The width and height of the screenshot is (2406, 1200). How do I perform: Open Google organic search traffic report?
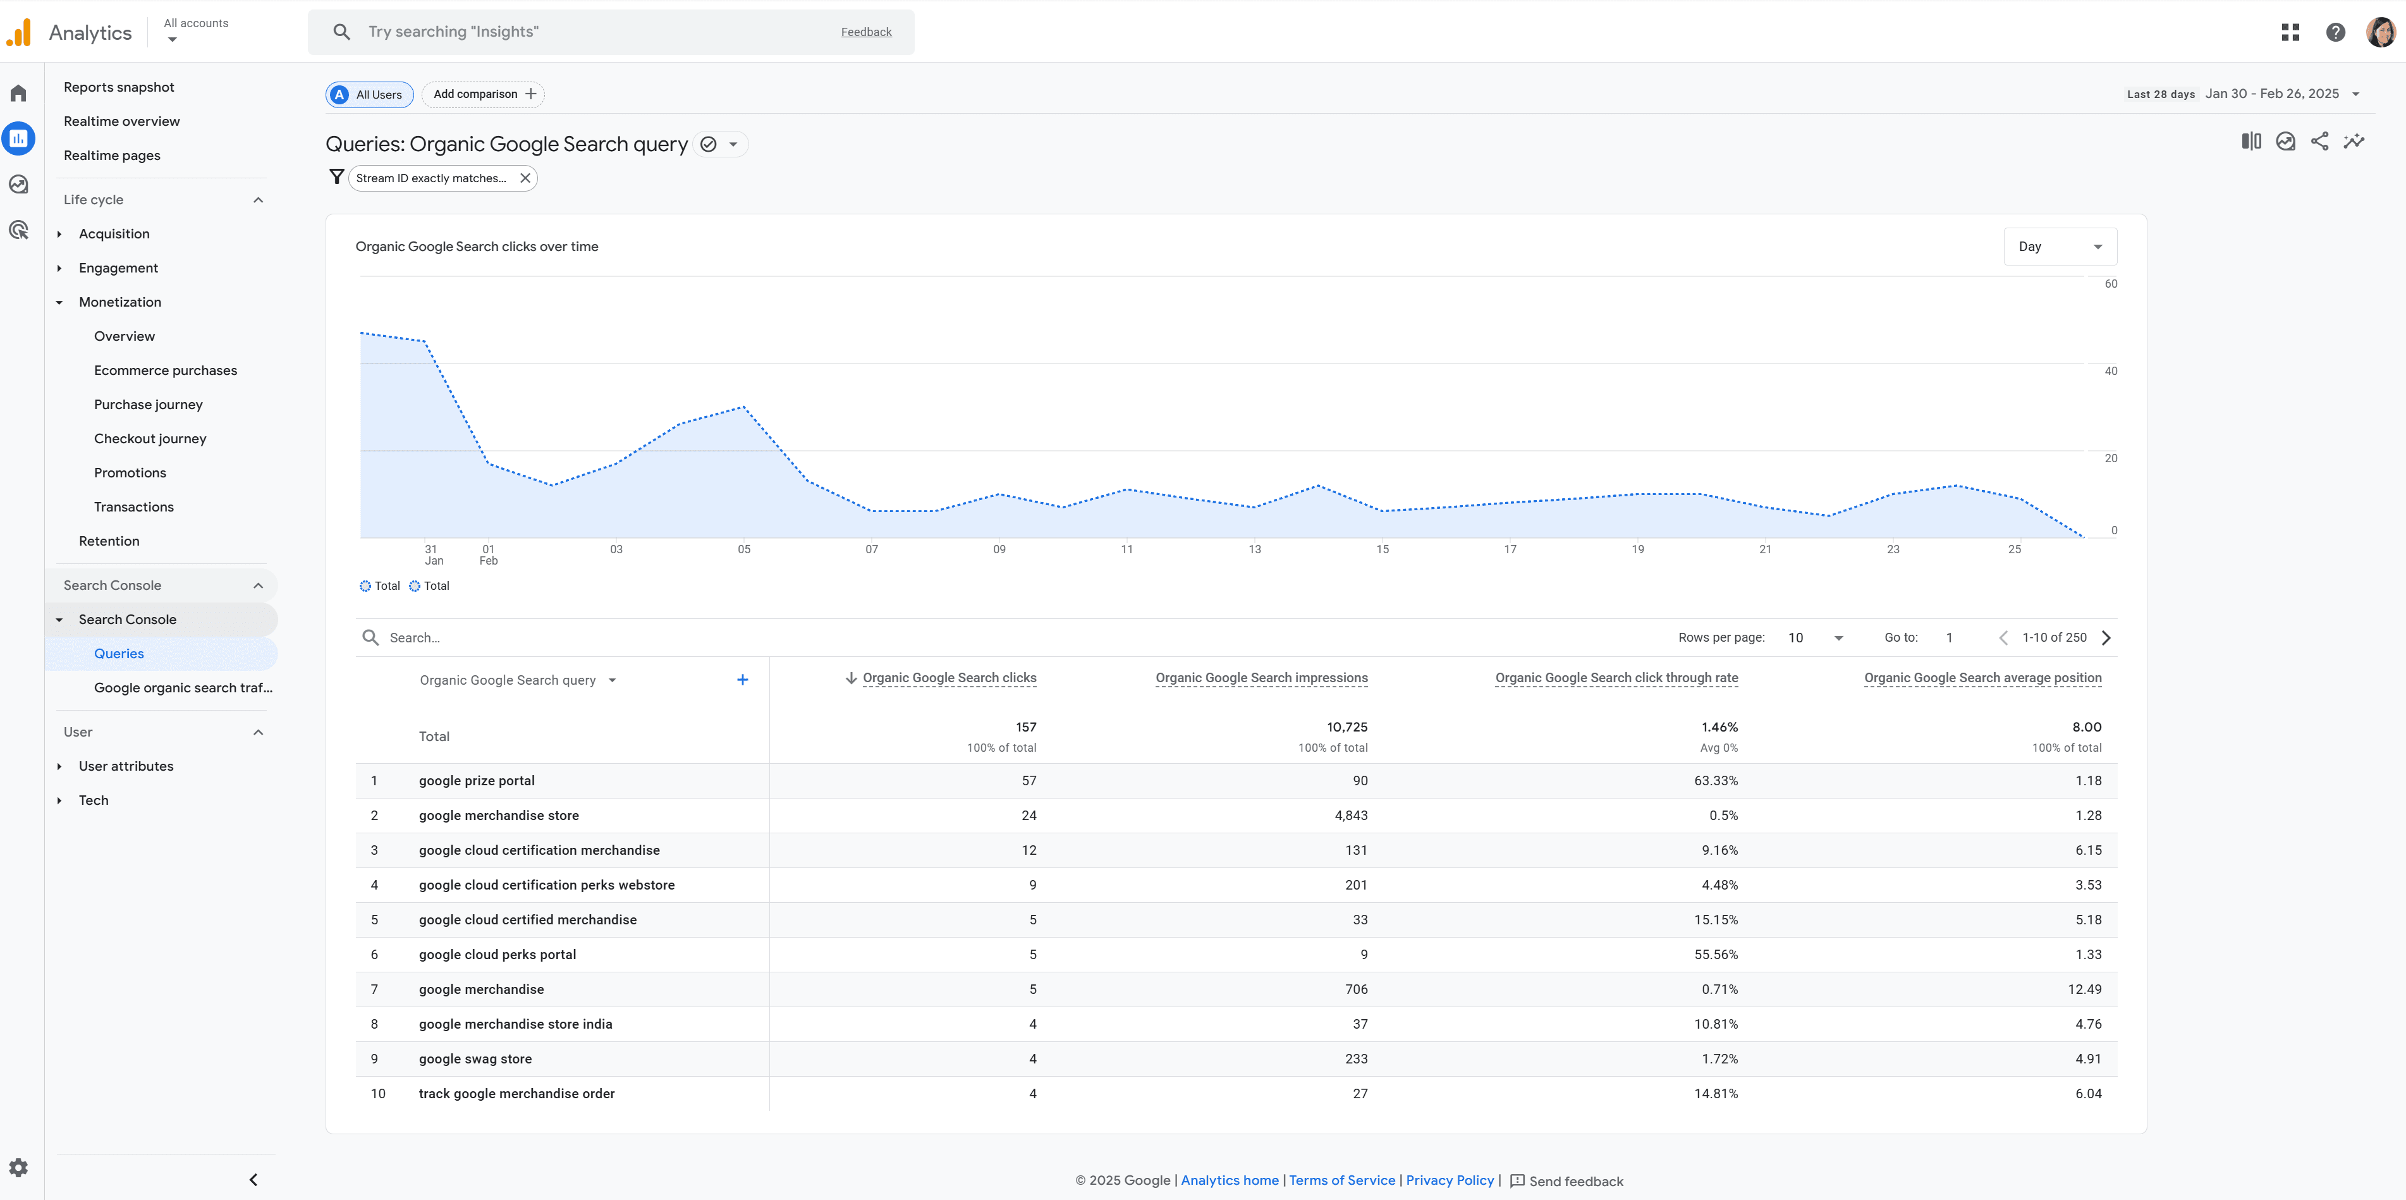(x=183, y=687)
